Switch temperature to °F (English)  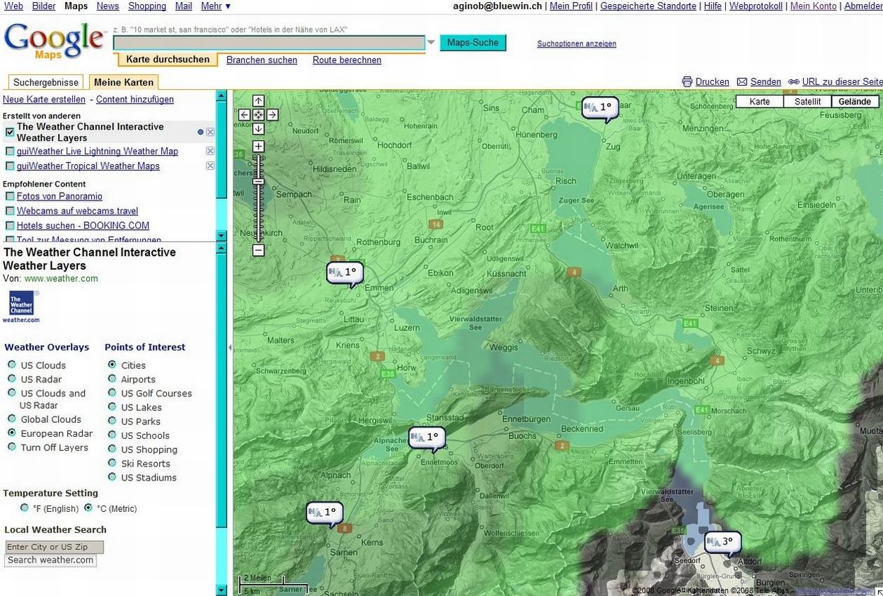pos(25,508)
